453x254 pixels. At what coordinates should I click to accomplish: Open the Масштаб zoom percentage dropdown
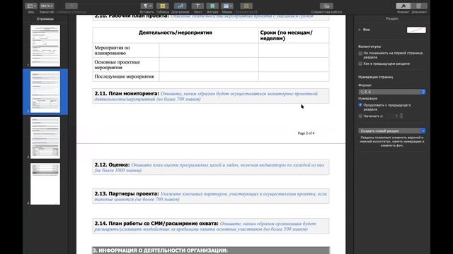(47, 6)
